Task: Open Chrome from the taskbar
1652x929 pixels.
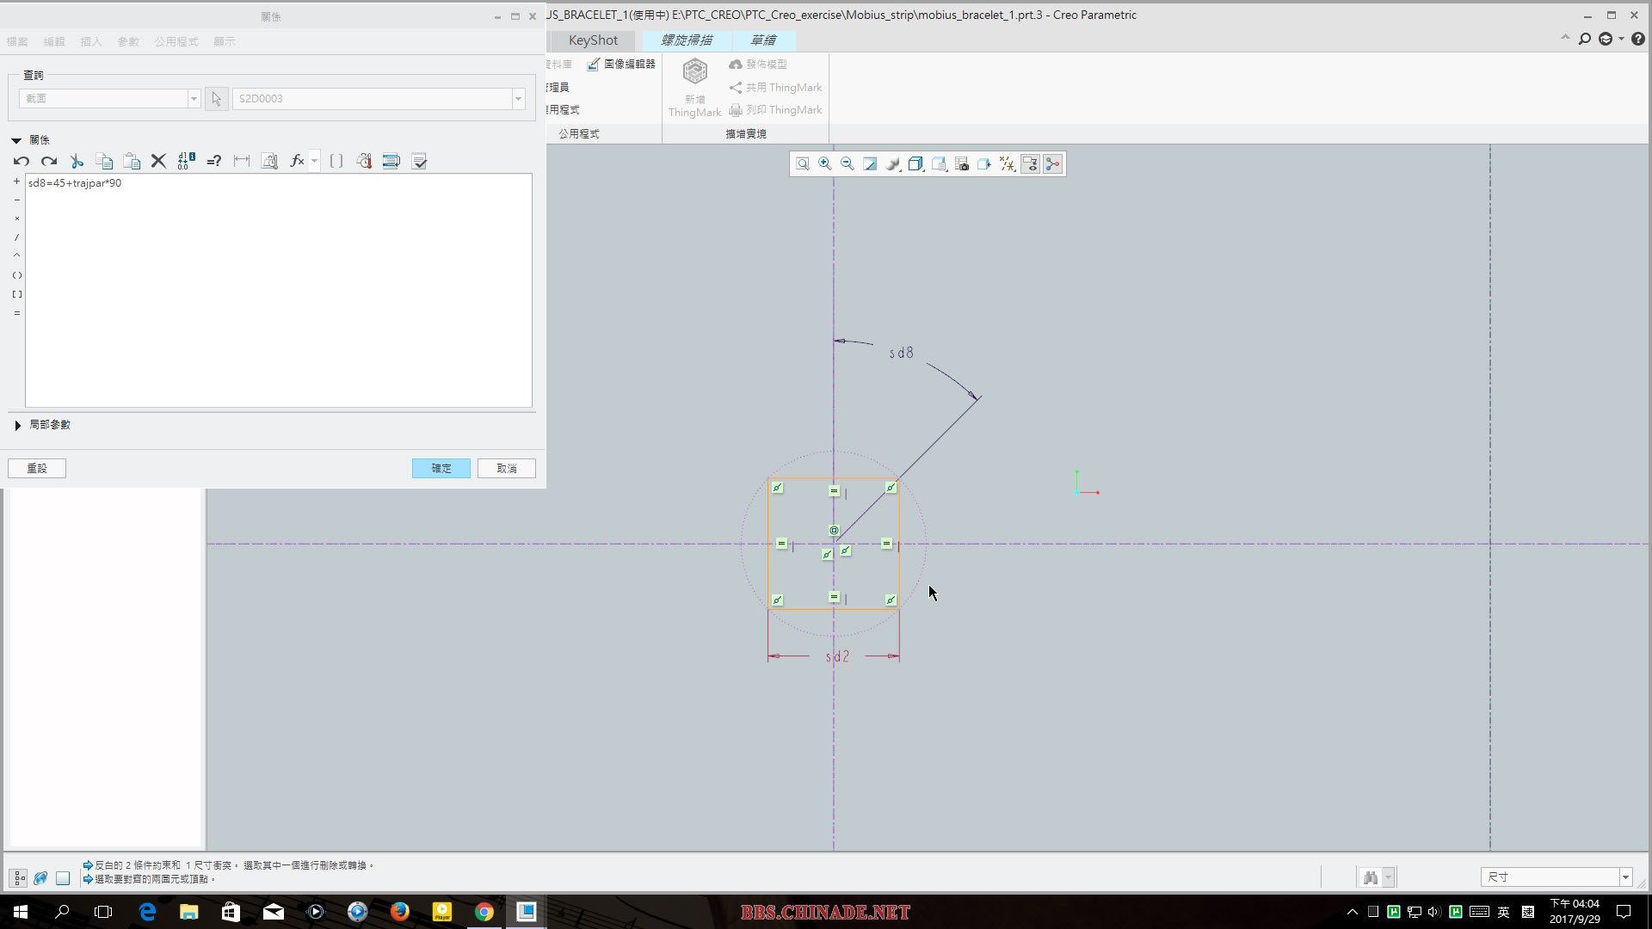Action: 484,912
